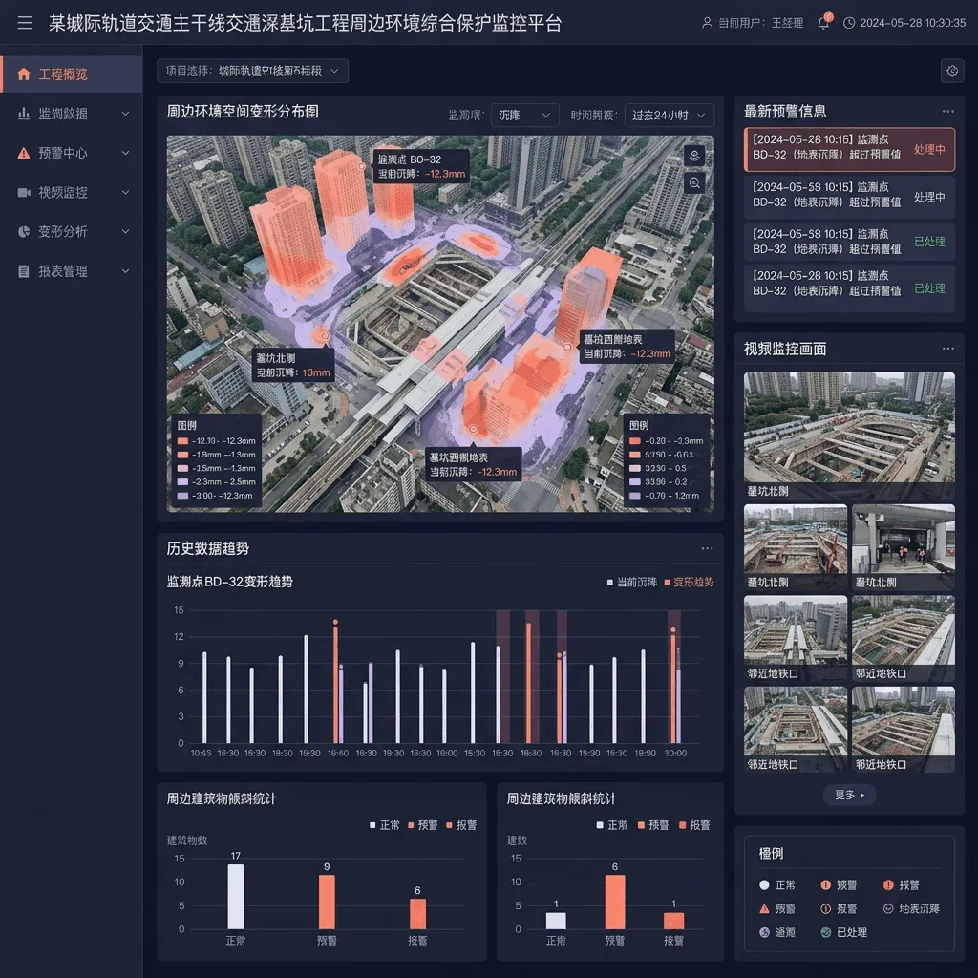The height and width of the screenshot is (978, 978).
Task: Click the purple 巡测 legend icon
Action: (764, 932)
